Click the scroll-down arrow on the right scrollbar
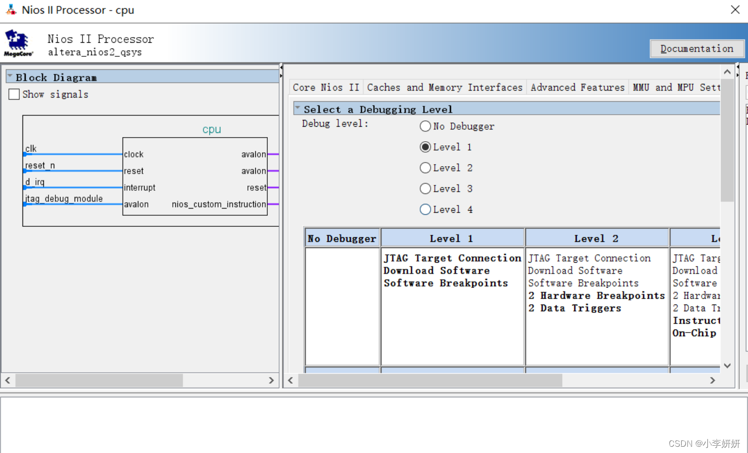The height and width of the screenshot is (453, 748). tap(727, 365)
